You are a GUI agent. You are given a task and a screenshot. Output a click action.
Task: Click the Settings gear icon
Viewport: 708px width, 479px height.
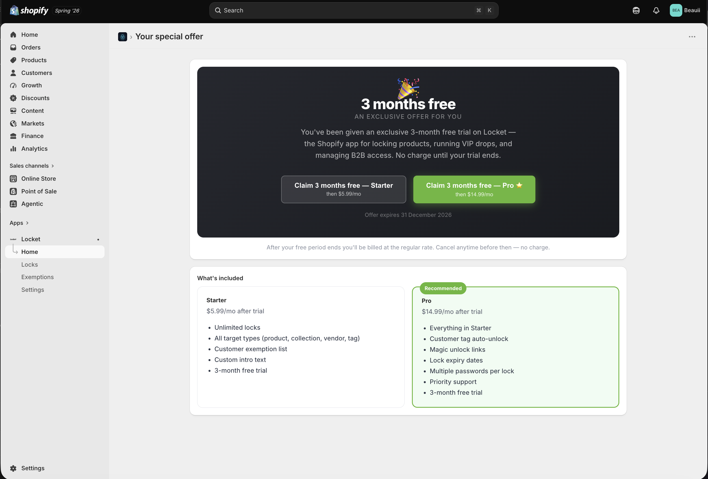(x=13, y=468)
